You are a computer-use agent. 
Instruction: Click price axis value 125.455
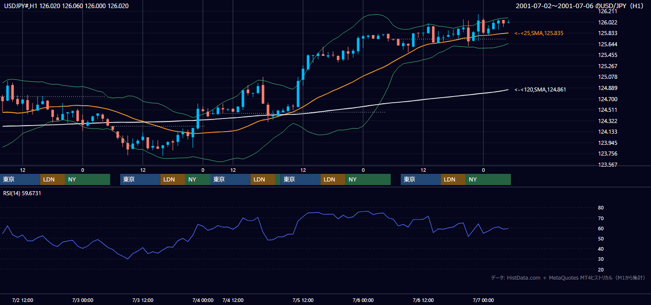tap(608, 55)
